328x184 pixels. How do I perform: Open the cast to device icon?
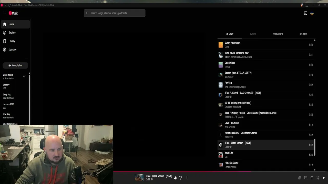306,13
